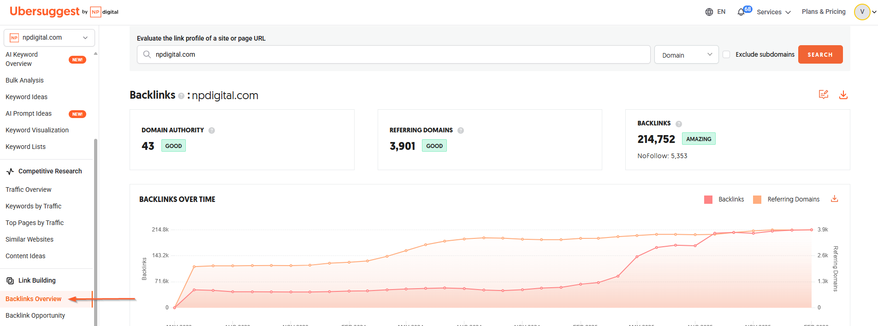Open language globe EN selector
This screenshot has height=326, width=878.
pyautogui.click(x=715, y=12)
